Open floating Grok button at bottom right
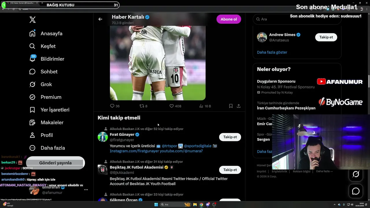The height and width of the screenshot is (208, 370). point(356,174)
